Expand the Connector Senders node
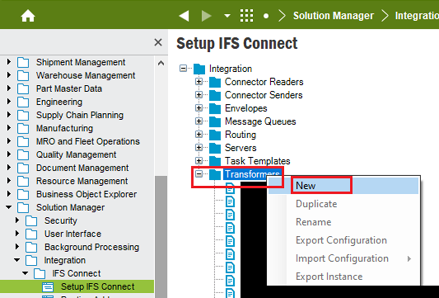Image resolution: width=439 pixels, height=298 pixels. (199, 94)
